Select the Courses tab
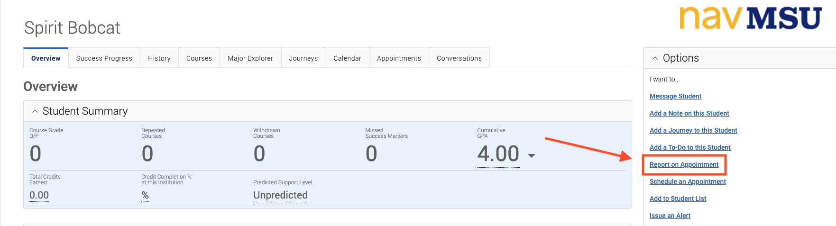 pyautogui.click(x=199, y=58)
